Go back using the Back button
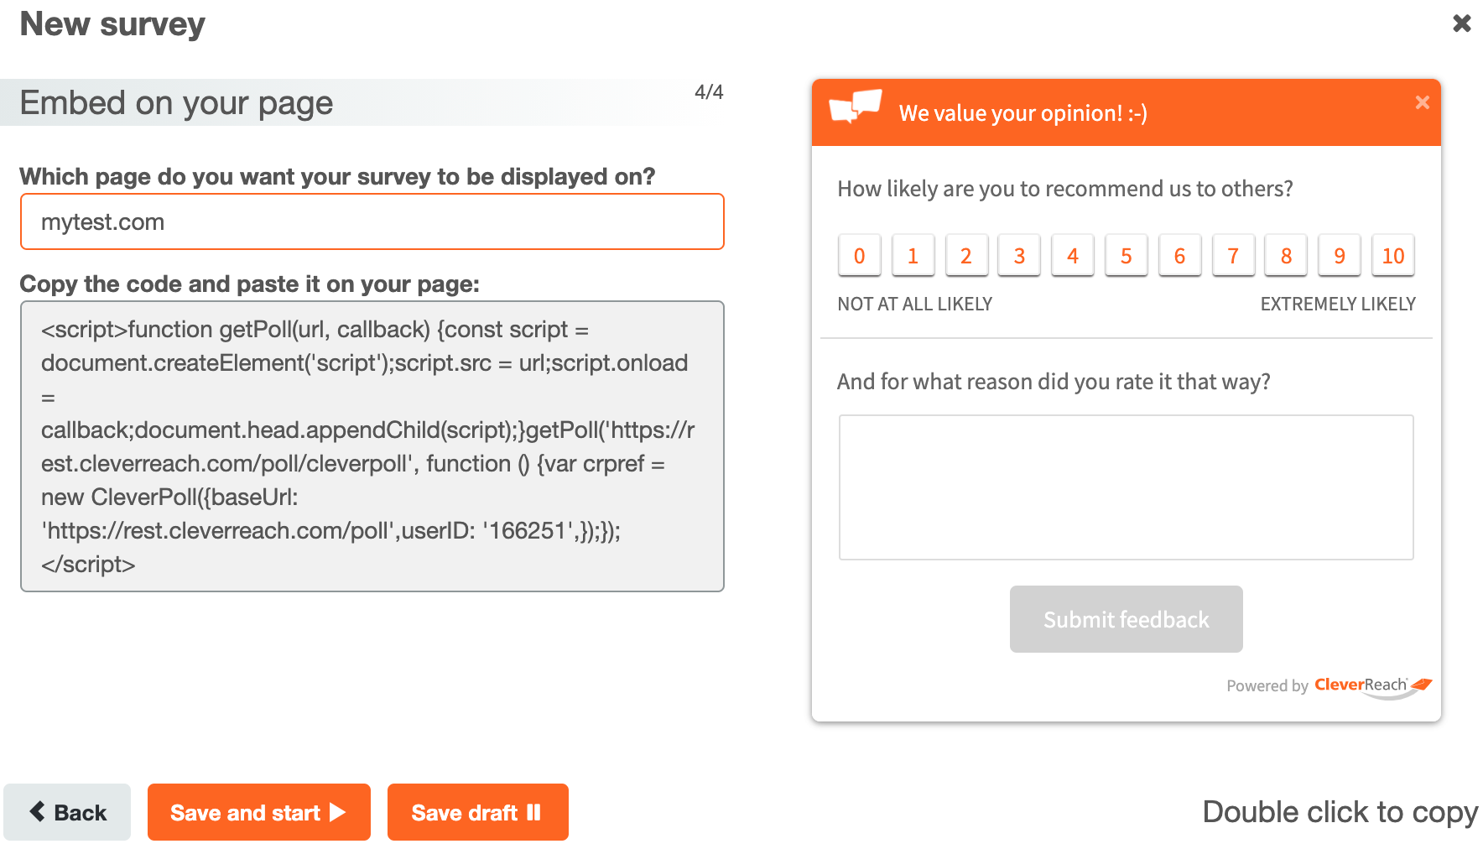This screenshot has width=1483, height=849. (x=67, y=812)
